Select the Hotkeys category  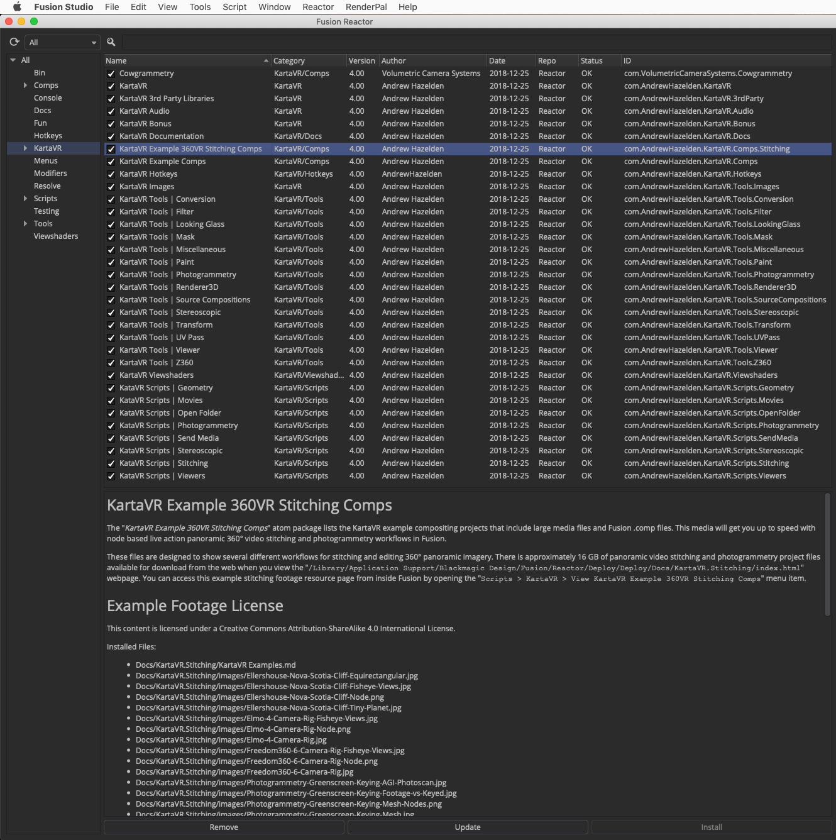[x=48, y=136]
